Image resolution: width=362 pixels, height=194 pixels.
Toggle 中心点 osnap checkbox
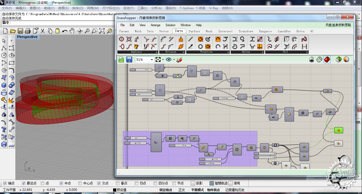[80, 183]
